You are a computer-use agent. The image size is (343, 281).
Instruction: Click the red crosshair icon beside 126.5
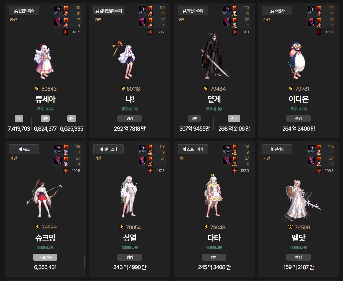pyautogui.click(x=319, y=171)
